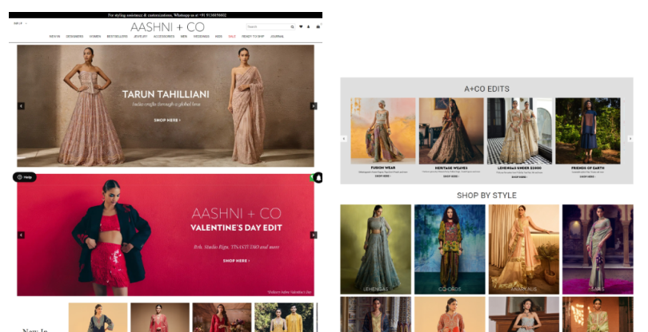
Task: Click the Friends of Earth title text
Action: (588, 168)
